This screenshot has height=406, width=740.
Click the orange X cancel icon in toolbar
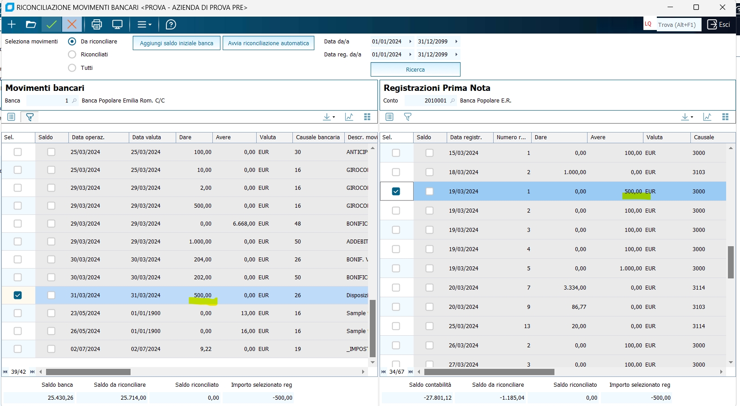pos(72,25)
